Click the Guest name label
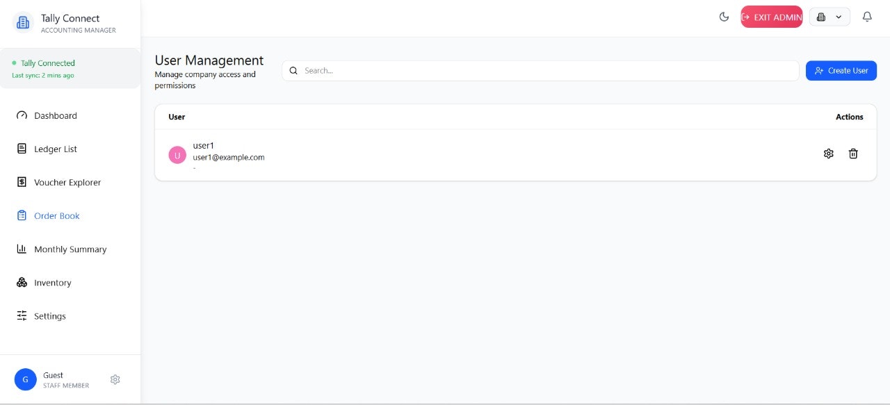Image resolution: width=890 pixels, height=405 pixels. 53,375
